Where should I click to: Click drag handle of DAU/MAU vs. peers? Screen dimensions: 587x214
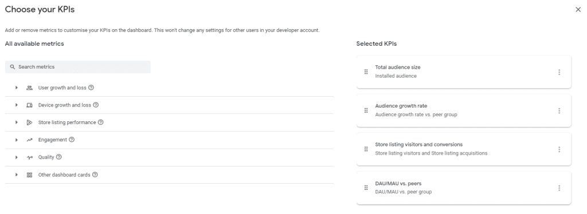[366, 188]
